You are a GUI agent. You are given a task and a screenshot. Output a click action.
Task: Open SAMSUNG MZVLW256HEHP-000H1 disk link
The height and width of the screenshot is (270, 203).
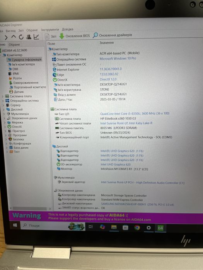(x=137, y=204)
